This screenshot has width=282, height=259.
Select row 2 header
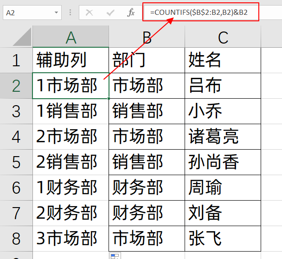click(x=16, y=86)
